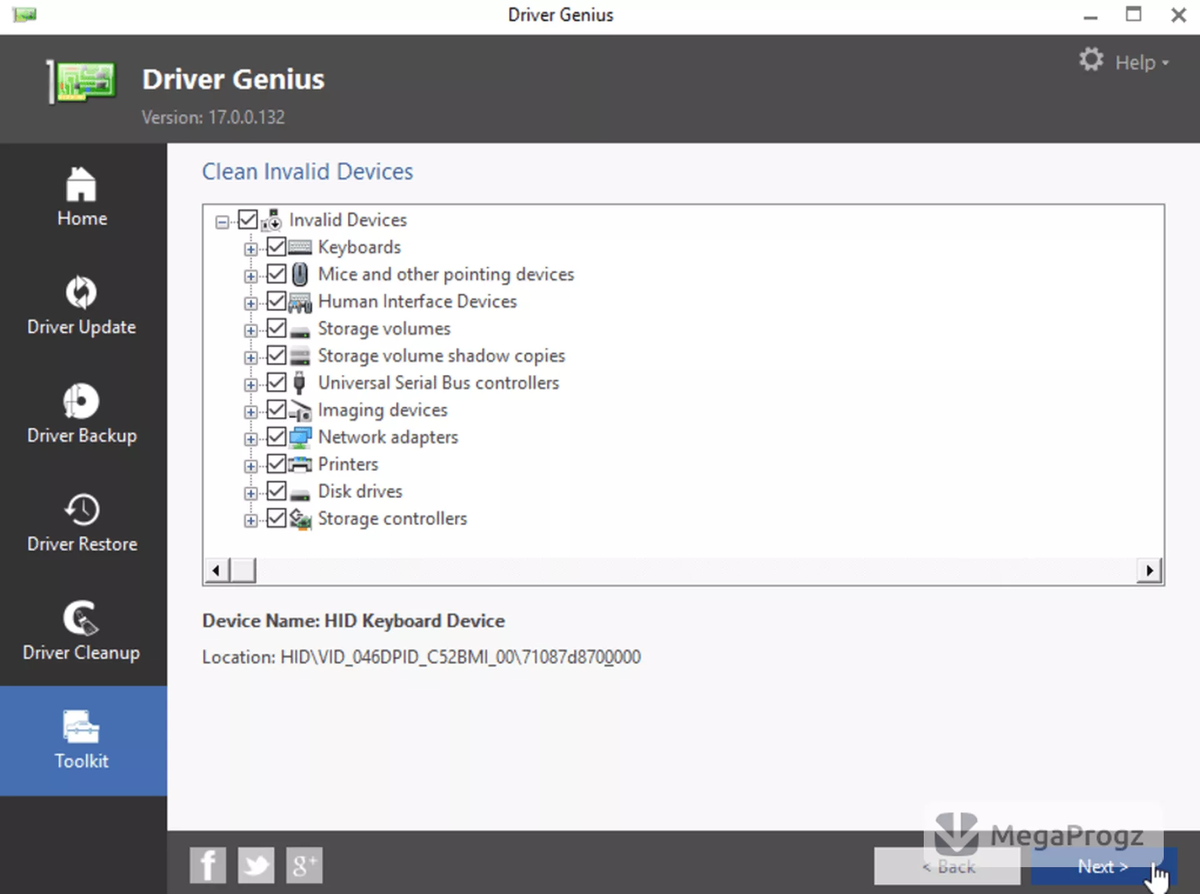Expand the Disk drives tree node

point(251,494)
